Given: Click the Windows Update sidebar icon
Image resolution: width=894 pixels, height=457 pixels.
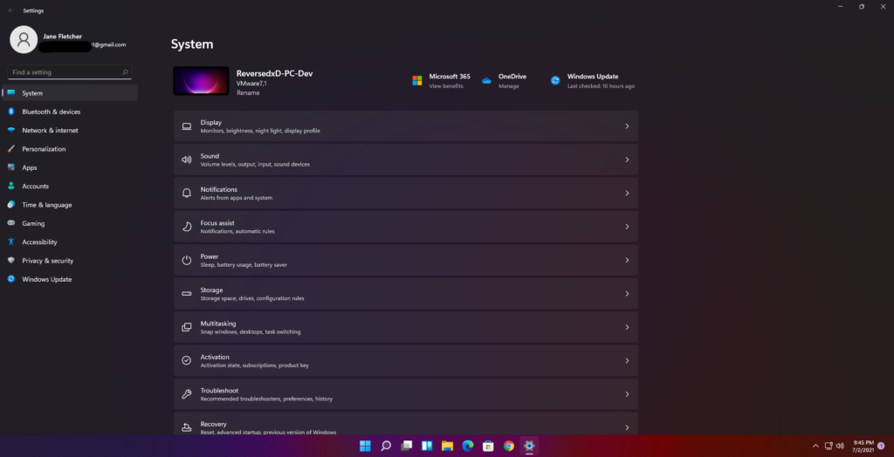Looking at the screenshot, I should tap(10, 279).
